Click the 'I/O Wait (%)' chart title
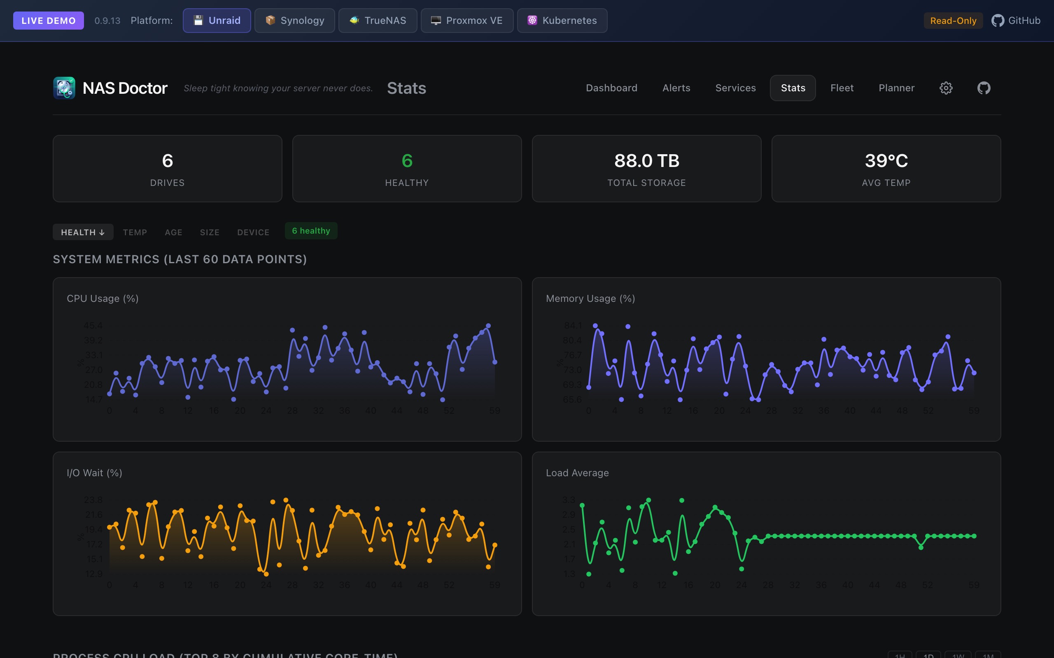This screenshot has width=1054, height=658. [x=94, y=472]
